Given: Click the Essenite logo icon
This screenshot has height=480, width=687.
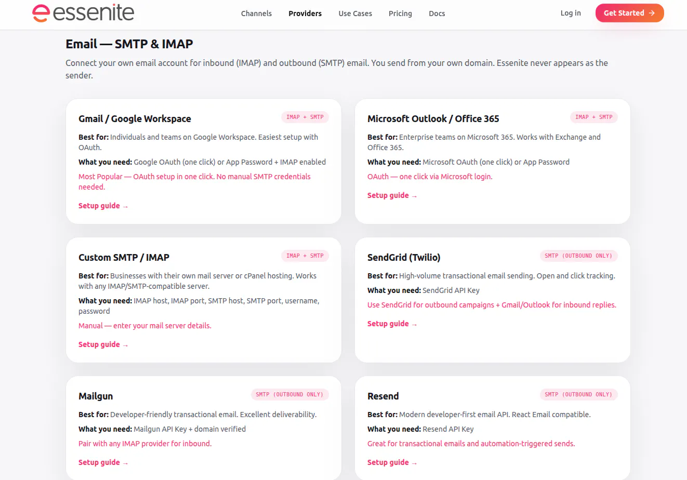Looking at the screenshot, I should (41, 13).
